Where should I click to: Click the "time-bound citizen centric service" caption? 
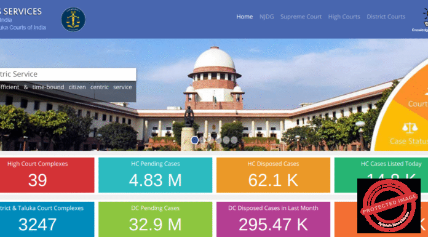(82, 87)
